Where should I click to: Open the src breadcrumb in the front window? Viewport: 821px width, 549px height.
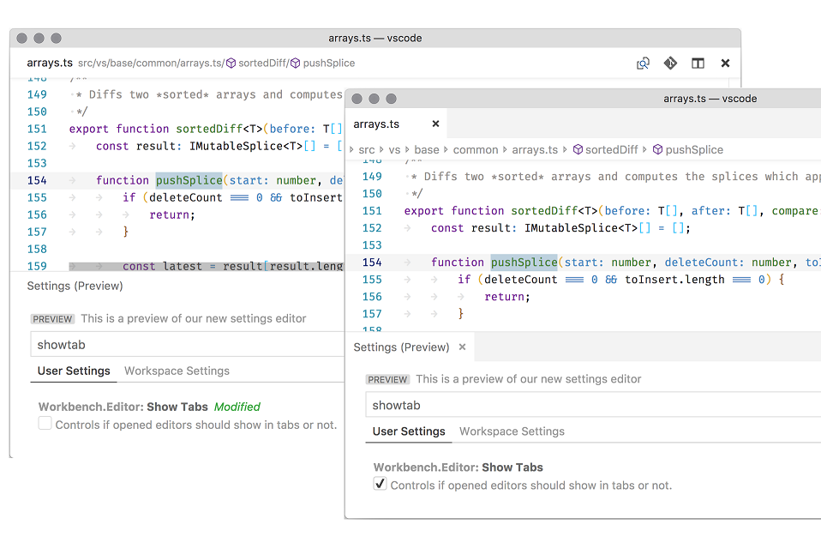[x=367, y=149]
